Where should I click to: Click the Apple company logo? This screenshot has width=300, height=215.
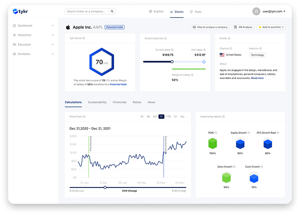68,27
